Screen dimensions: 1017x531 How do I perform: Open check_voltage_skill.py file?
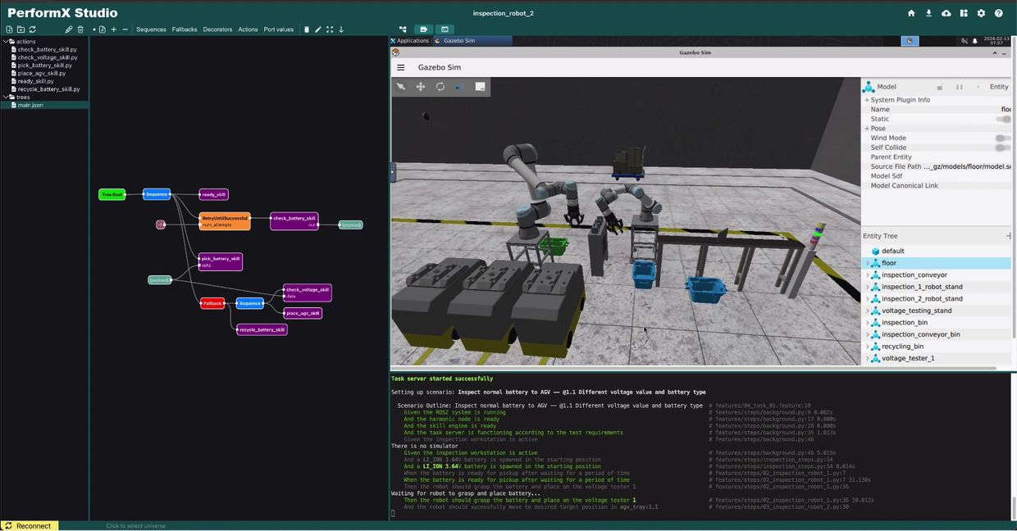[48, 57]
